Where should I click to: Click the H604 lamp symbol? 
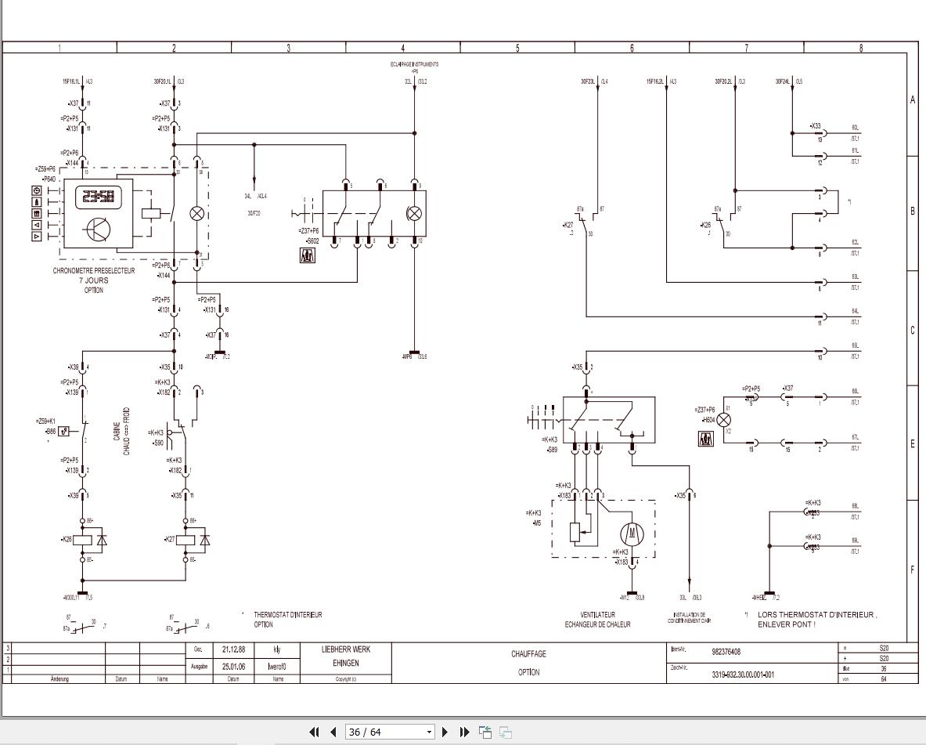point(723,420)
